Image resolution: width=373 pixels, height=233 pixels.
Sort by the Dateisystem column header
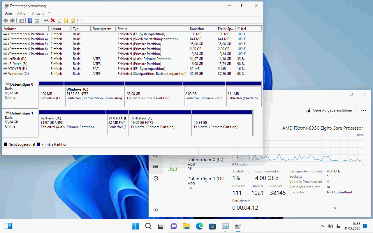tap(103, 29)
